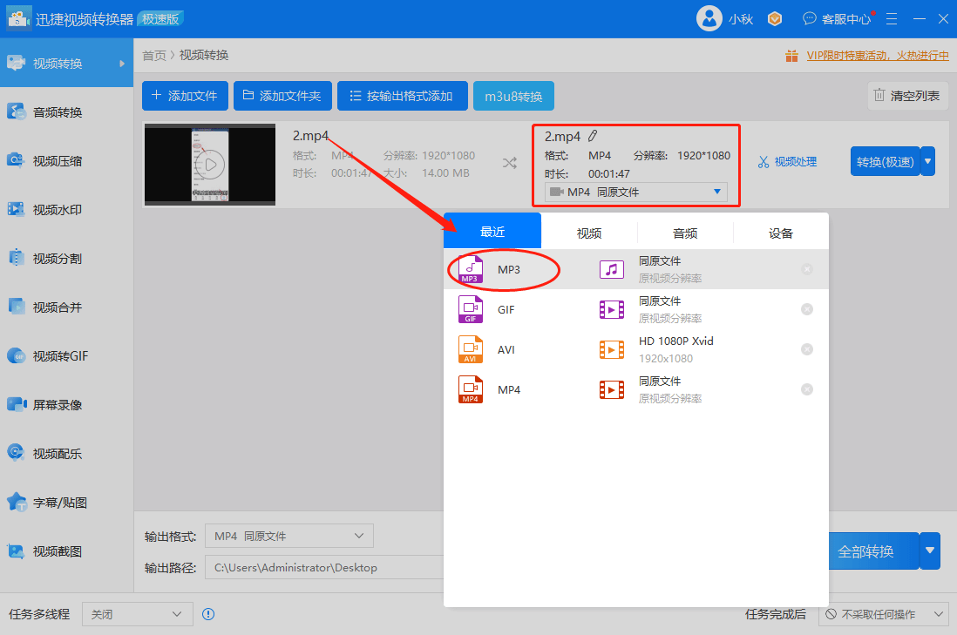Open the VIP限时特惠活动 promotion link

click(x=877, y=56)
